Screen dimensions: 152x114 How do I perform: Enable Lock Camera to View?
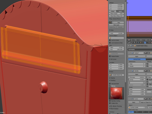[110, 43]
